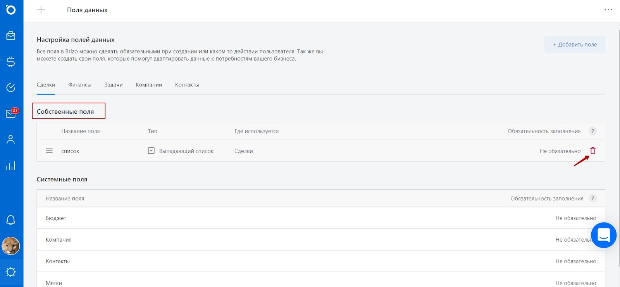Open the contacts person icon in sidebar

point(11,140)
